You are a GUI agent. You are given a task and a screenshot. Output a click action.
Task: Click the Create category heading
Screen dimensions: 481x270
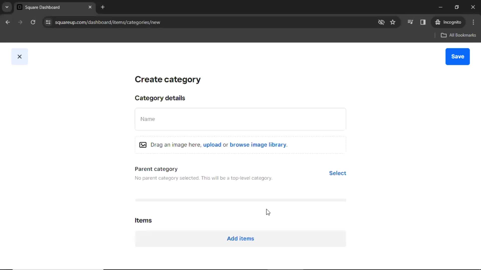pos(168,79)
